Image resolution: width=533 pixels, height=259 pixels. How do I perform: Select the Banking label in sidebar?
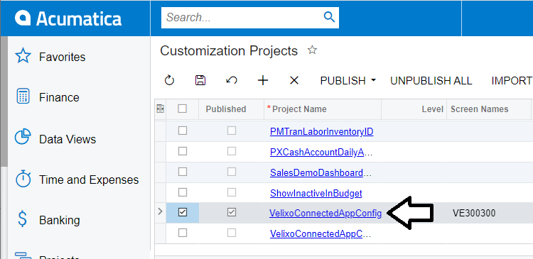point(60,220)
